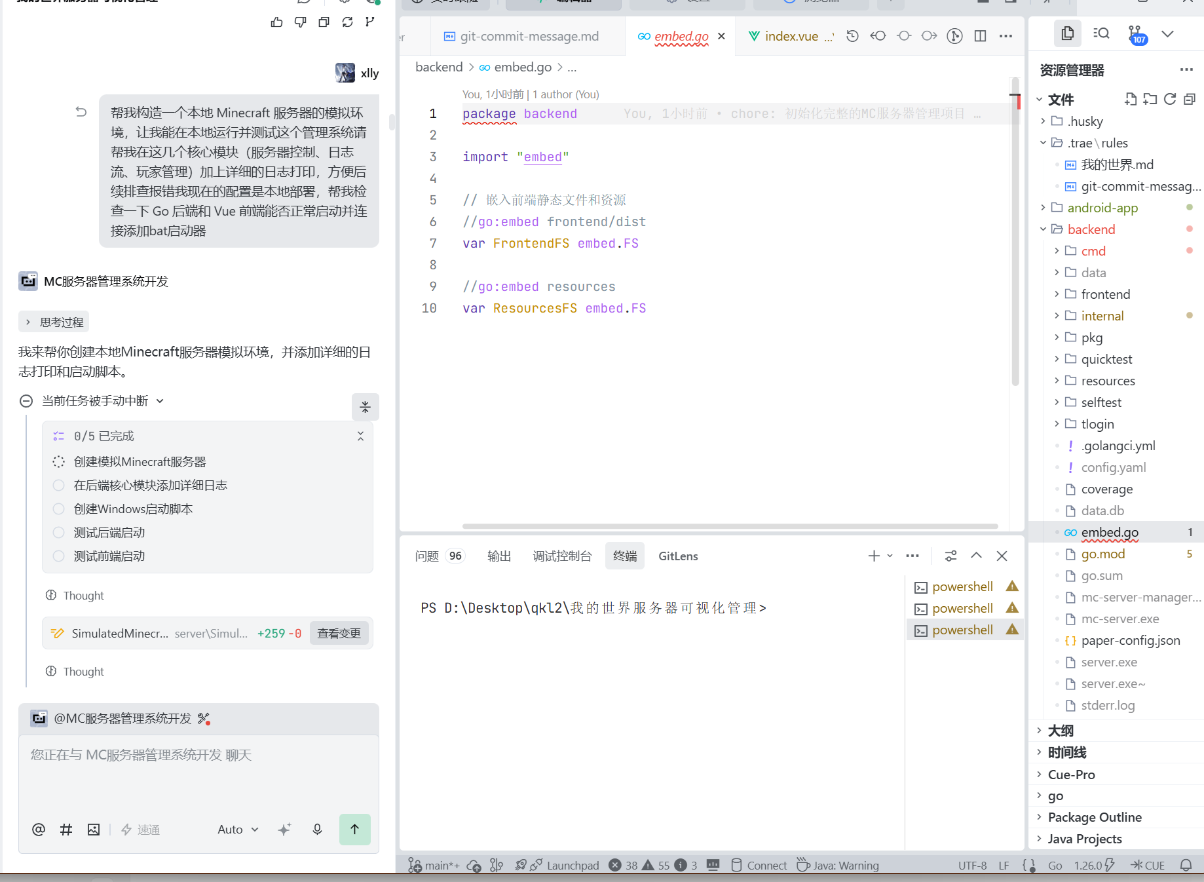This screenshot has width=1204, height=882.
Task: Close the embed.go editor tab
Action: [x=721, y=36]
